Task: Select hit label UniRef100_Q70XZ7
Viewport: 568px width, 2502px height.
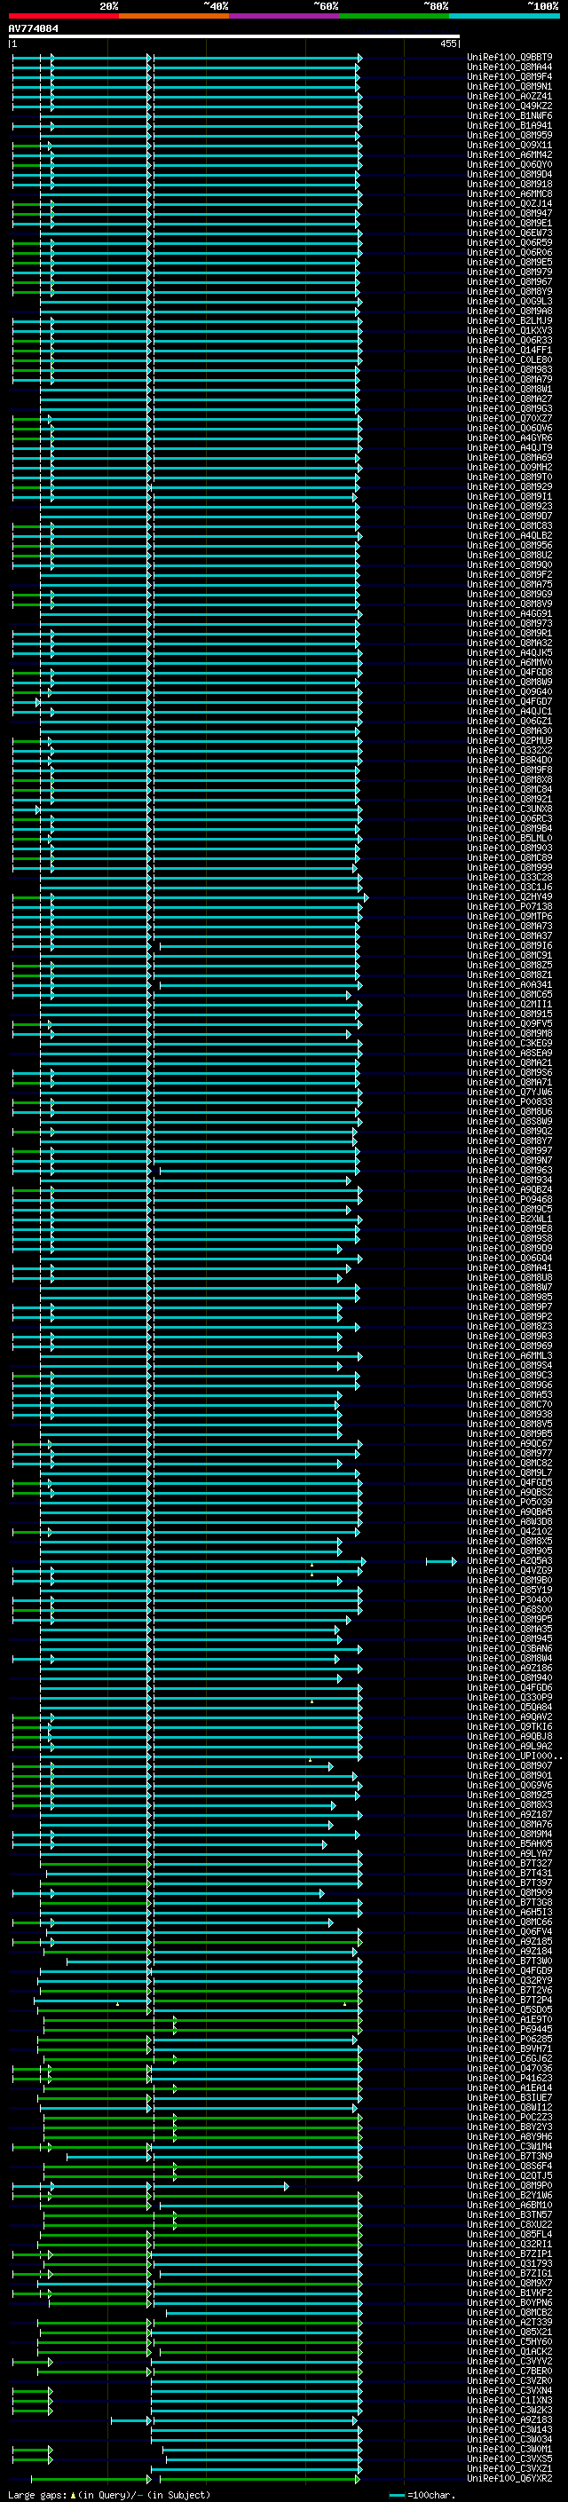Action: [509, 419]
